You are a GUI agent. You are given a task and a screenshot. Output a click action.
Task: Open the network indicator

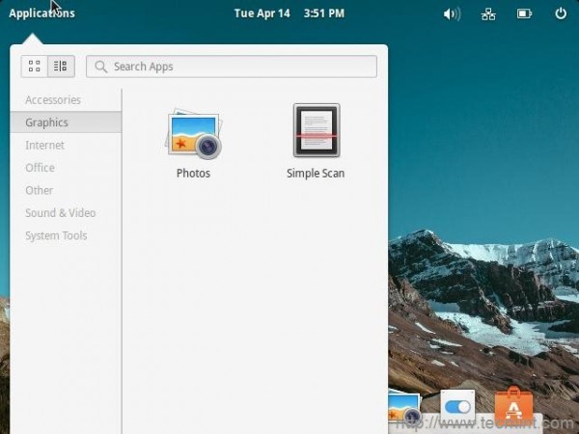point(488,14)
